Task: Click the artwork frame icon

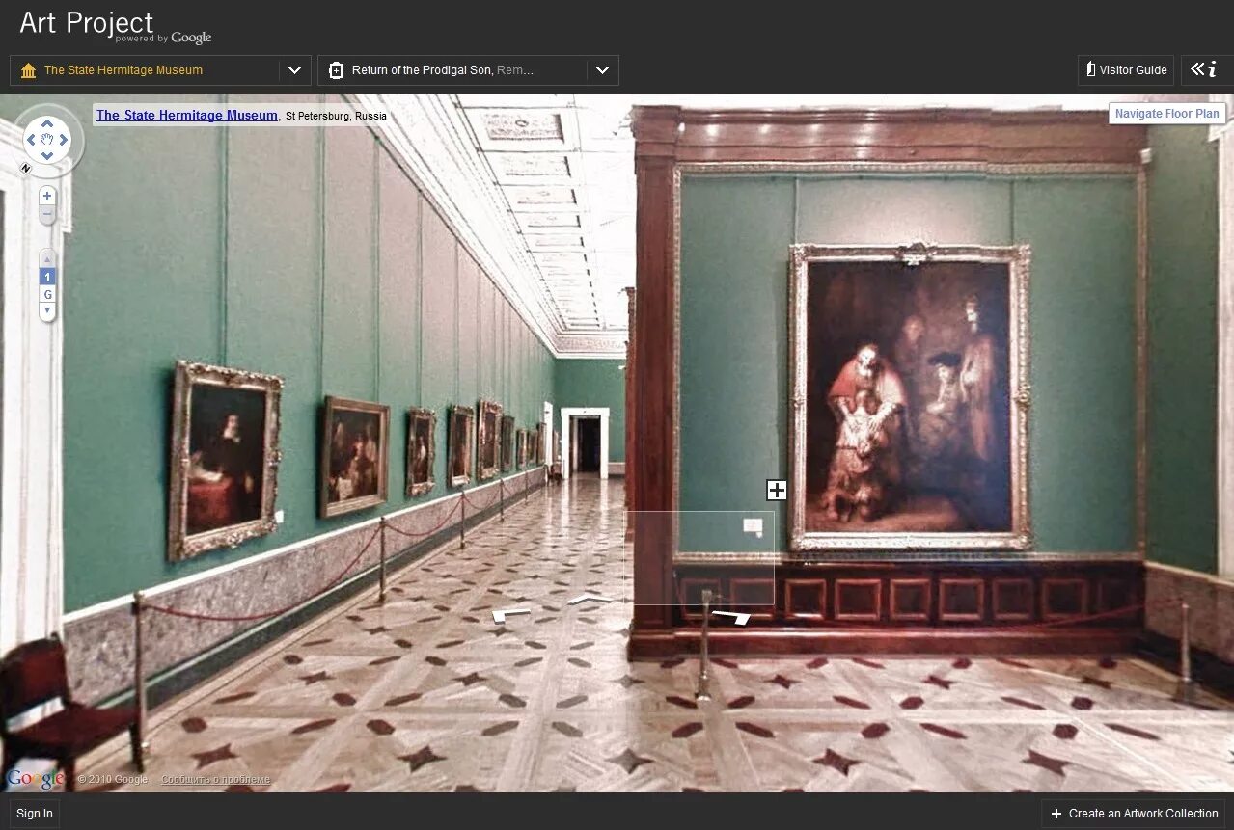Action: tap(336, 70)
